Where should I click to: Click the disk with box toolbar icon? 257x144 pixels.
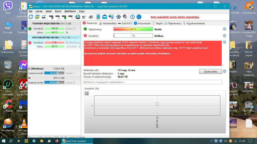click(x=91, y=17)
